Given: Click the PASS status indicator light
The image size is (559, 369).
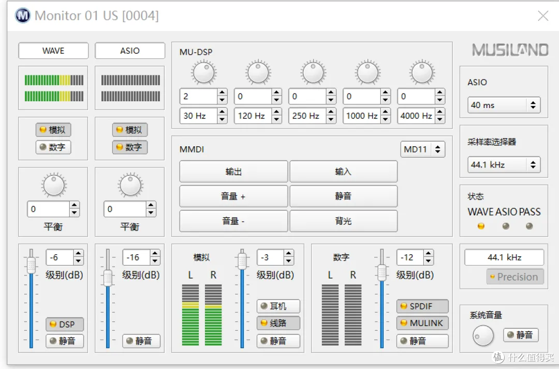Looking at the screenshot, I should pos(529,226).
